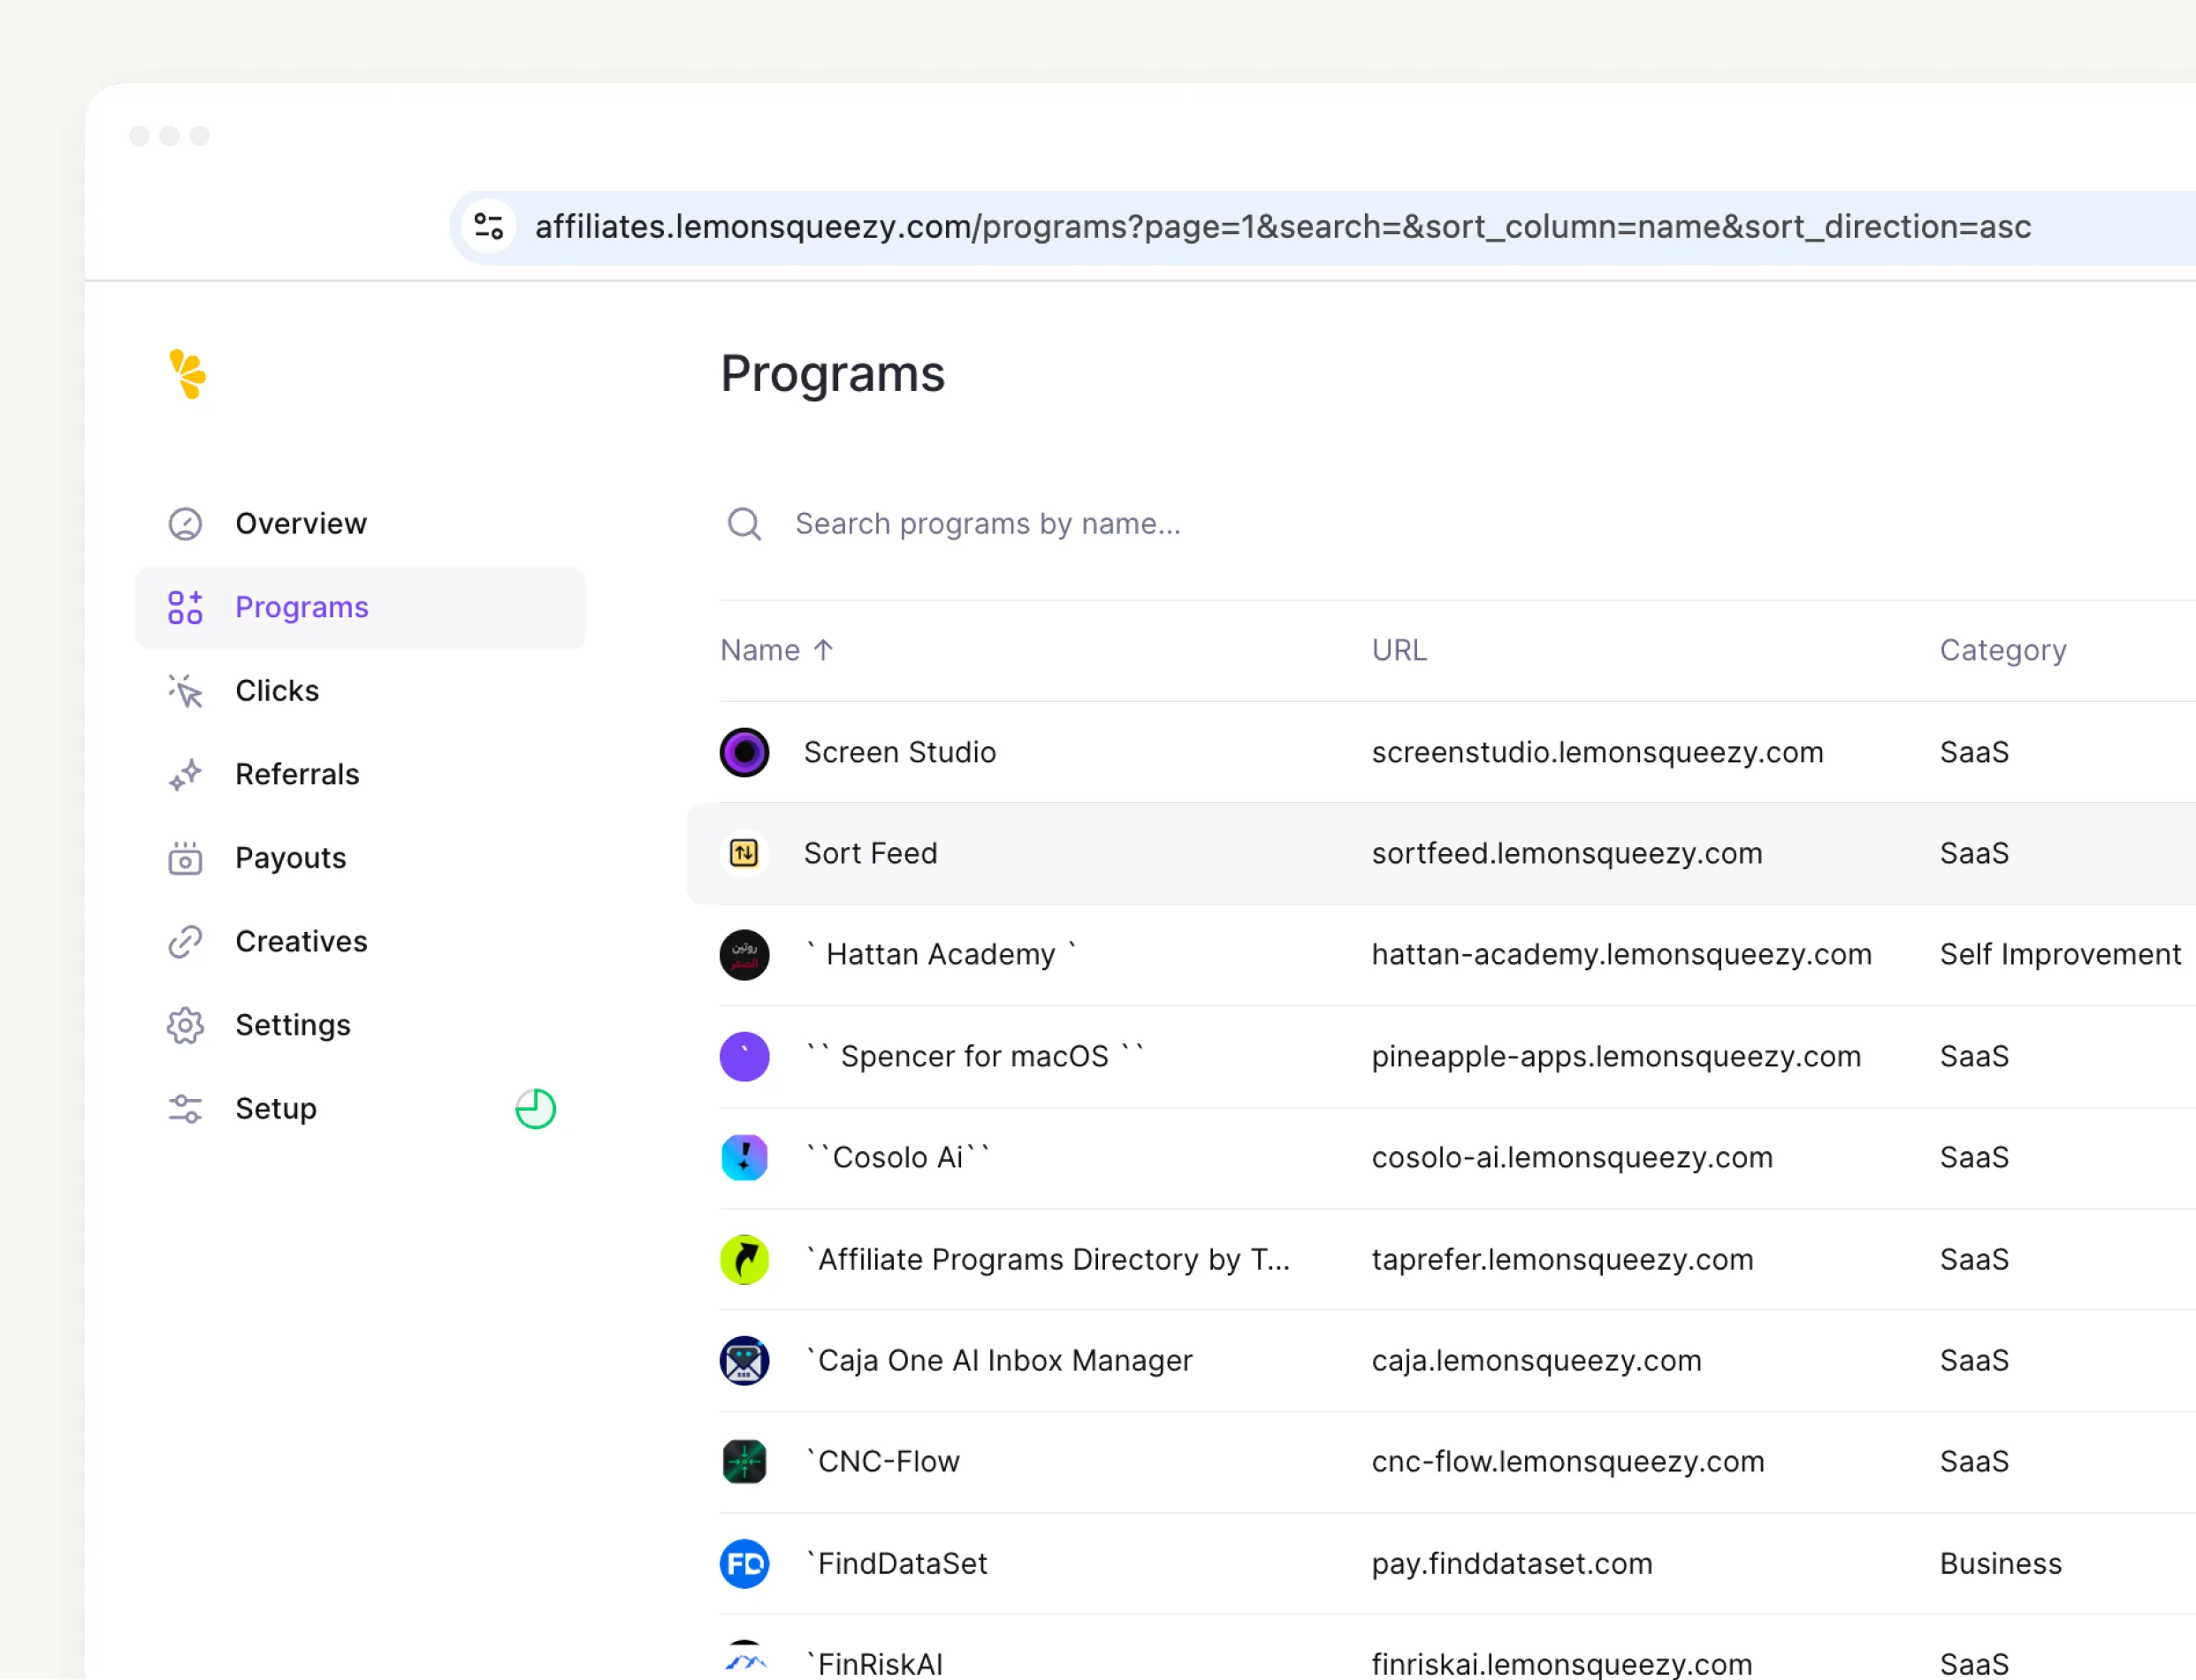Screen dimensions: 2196x1680
Task: Click the Caja One AI logo
Action: click(x=744, y=1360)
